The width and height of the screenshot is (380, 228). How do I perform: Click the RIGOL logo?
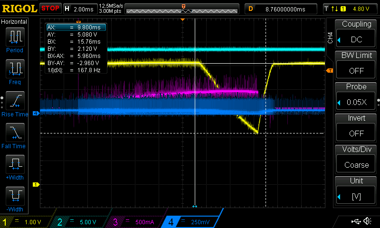pyautogui.click(x=19, y=9)
